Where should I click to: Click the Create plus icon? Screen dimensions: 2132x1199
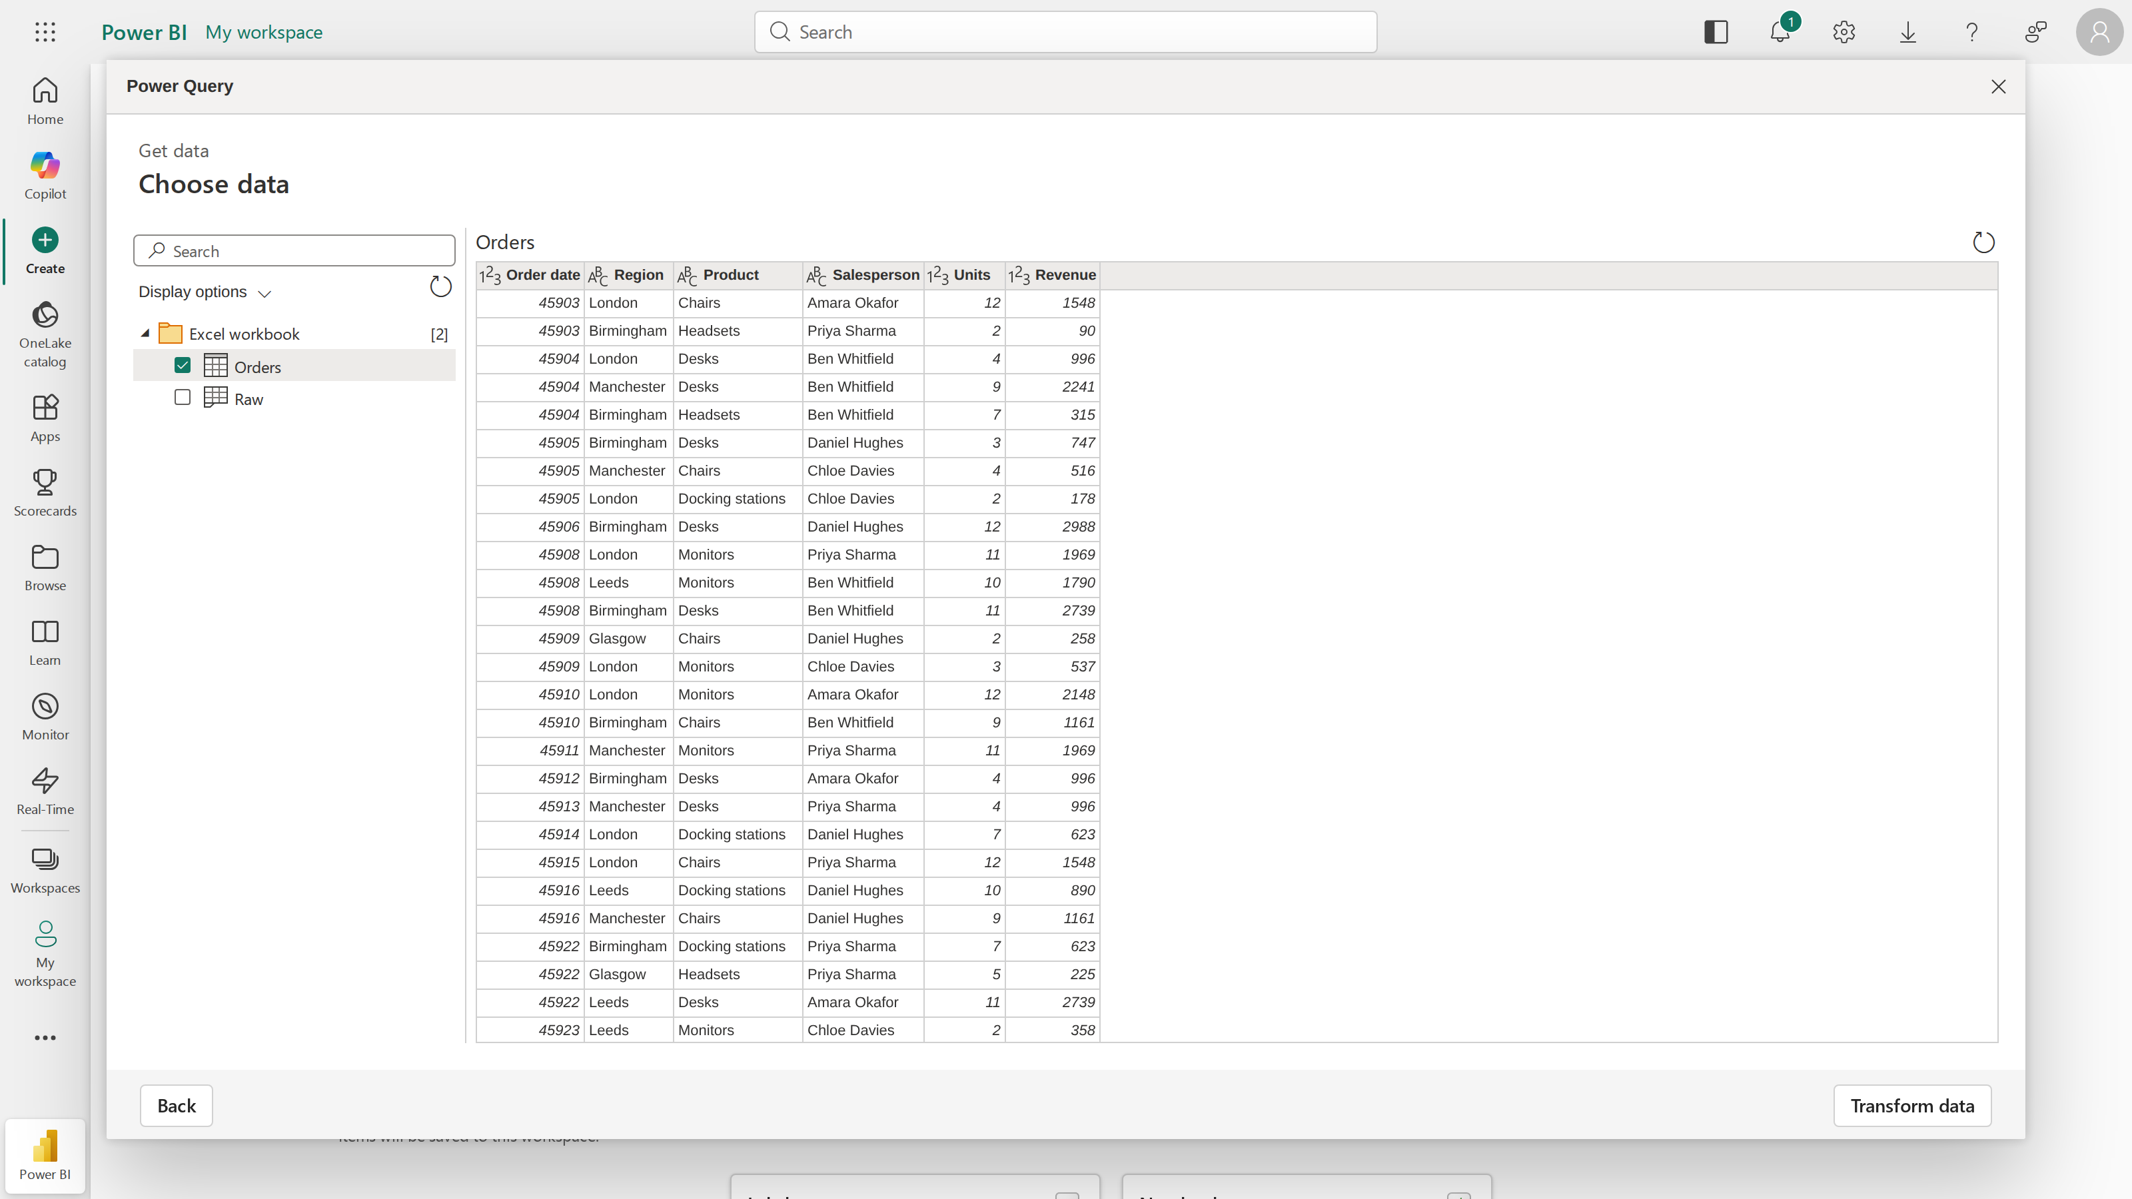point(45,240)
